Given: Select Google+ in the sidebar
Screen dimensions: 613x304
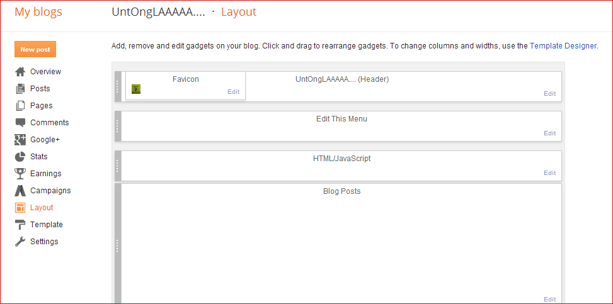Looking at the screenshot, I should (x=45, y=140).
